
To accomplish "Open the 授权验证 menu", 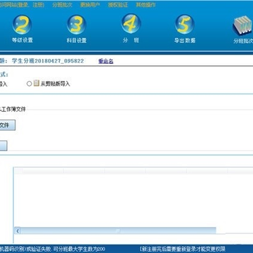I will pyautogui.click(x=118, y=5).
